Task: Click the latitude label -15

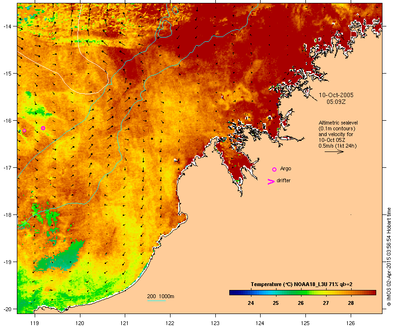Action: pos(7,74)
